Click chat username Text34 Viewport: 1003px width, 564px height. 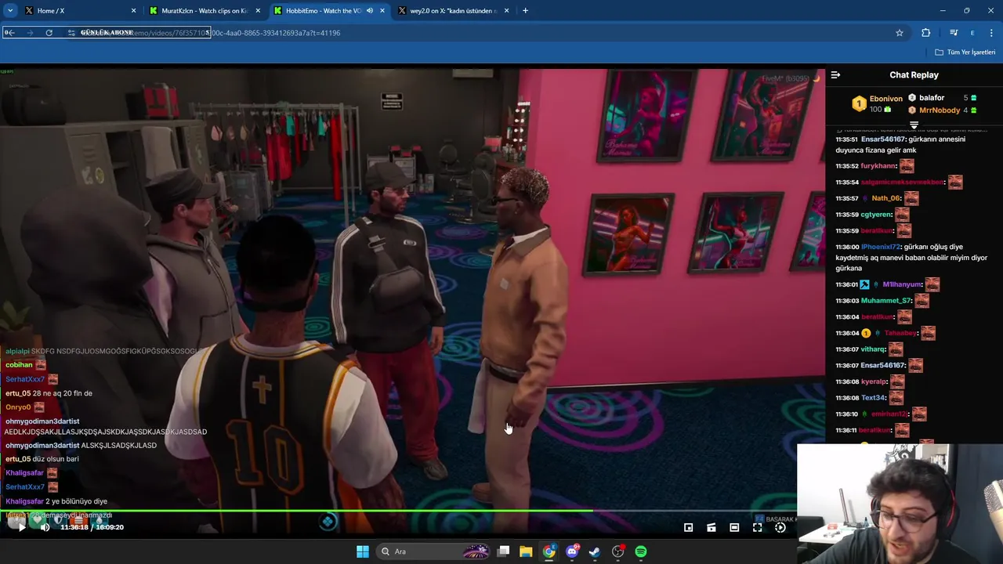(x=873, y=398)
